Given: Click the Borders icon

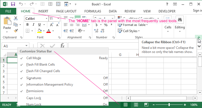Looking at the screenshot, I should pyautogui.click(x=28, y=31).
